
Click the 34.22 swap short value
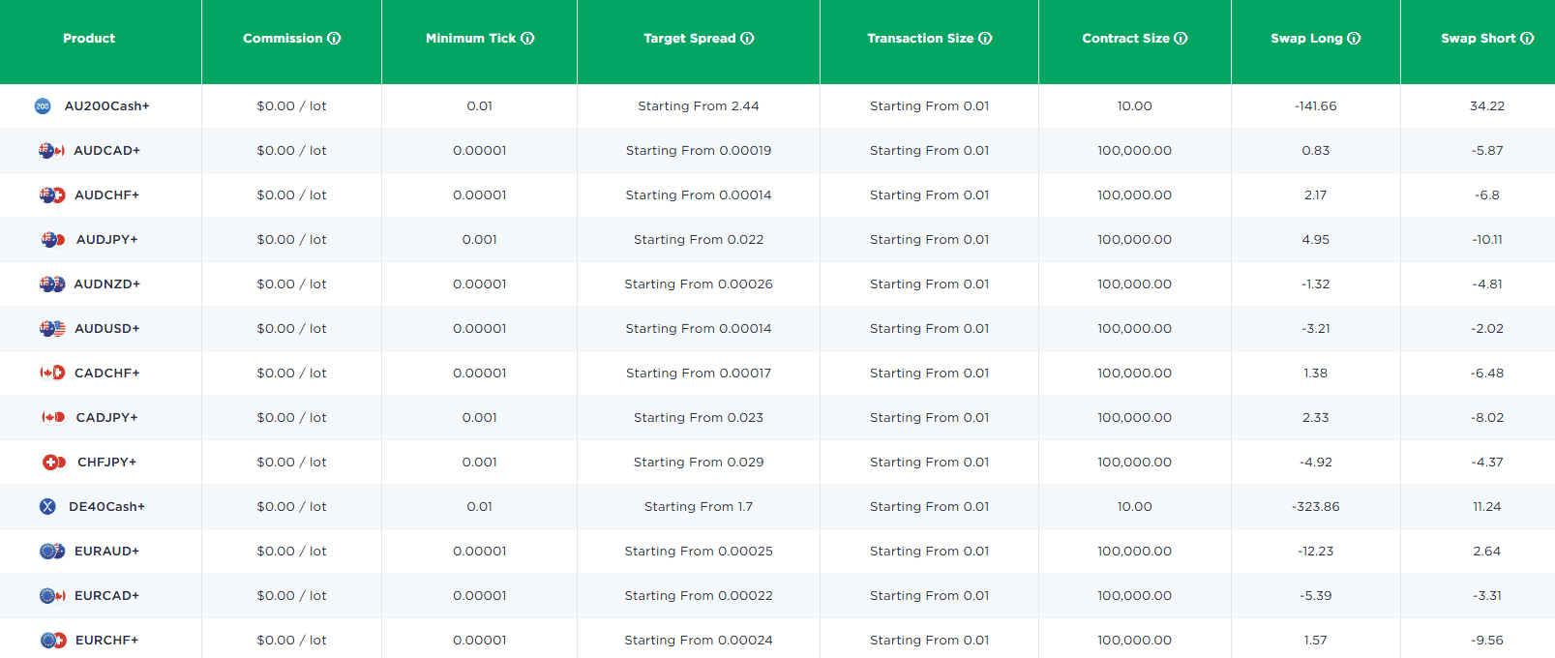click(x=1487, y=106)
